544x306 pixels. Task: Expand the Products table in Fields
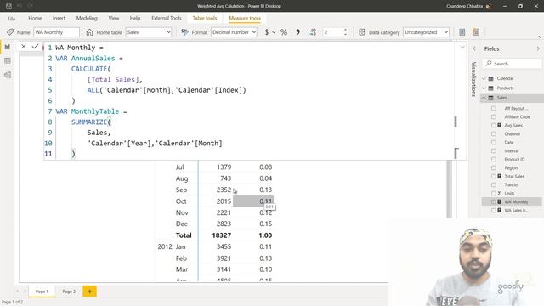click(484, 88)
